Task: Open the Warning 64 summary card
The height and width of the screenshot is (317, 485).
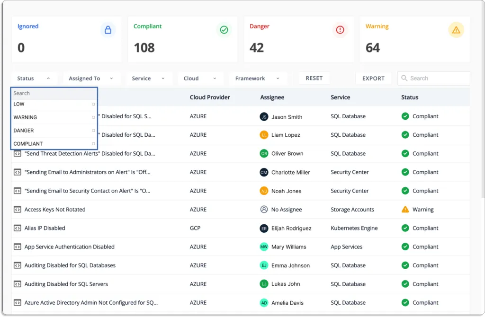Action: coord(415,40)
